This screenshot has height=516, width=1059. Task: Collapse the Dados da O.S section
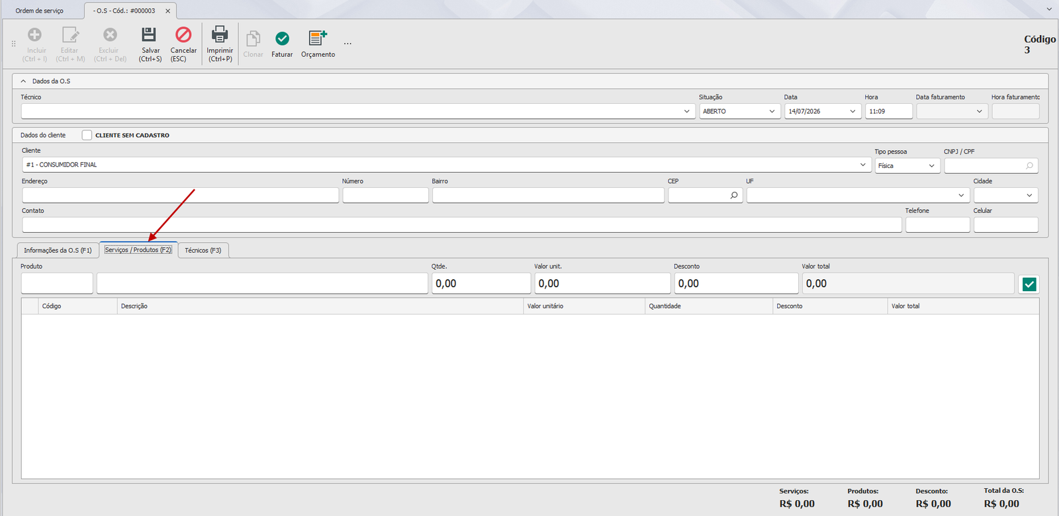[x=24, y=81]
